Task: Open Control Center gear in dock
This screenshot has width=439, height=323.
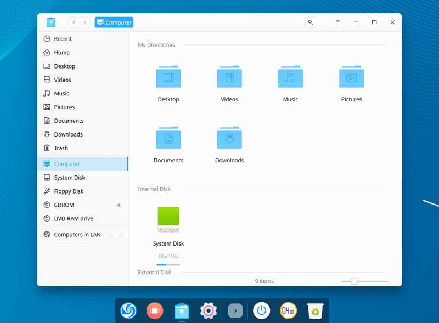Action: [x=208, y=311]
